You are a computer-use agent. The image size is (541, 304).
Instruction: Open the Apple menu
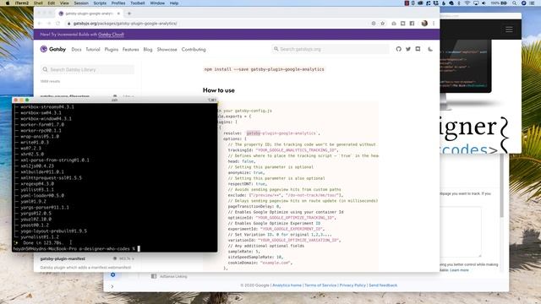pos(8,3)
